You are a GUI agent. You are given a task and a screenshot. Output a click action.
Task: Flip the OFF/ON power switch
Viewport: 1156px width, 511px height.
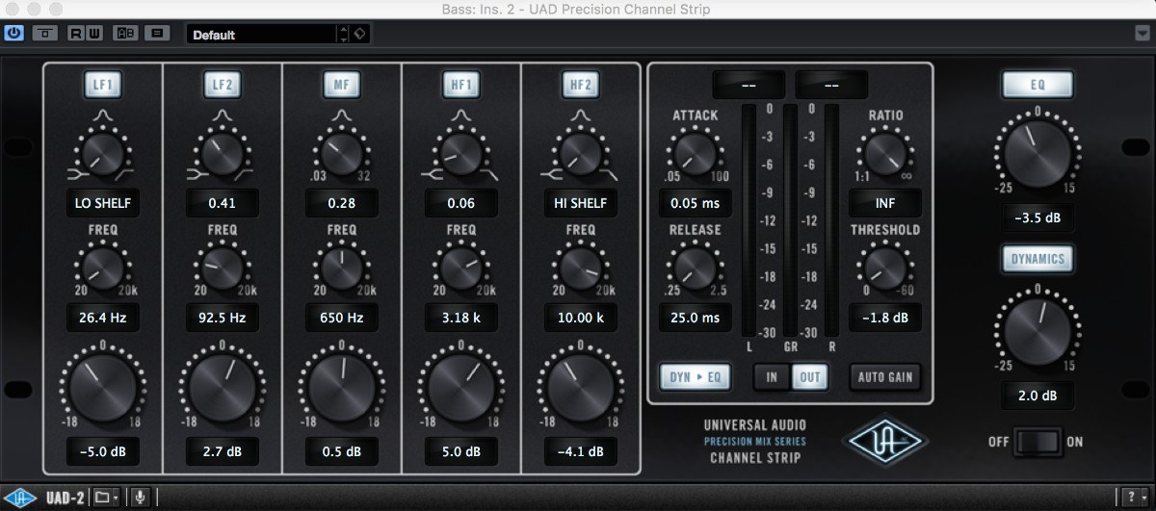pyautogui.click(x=1038, y=442)
